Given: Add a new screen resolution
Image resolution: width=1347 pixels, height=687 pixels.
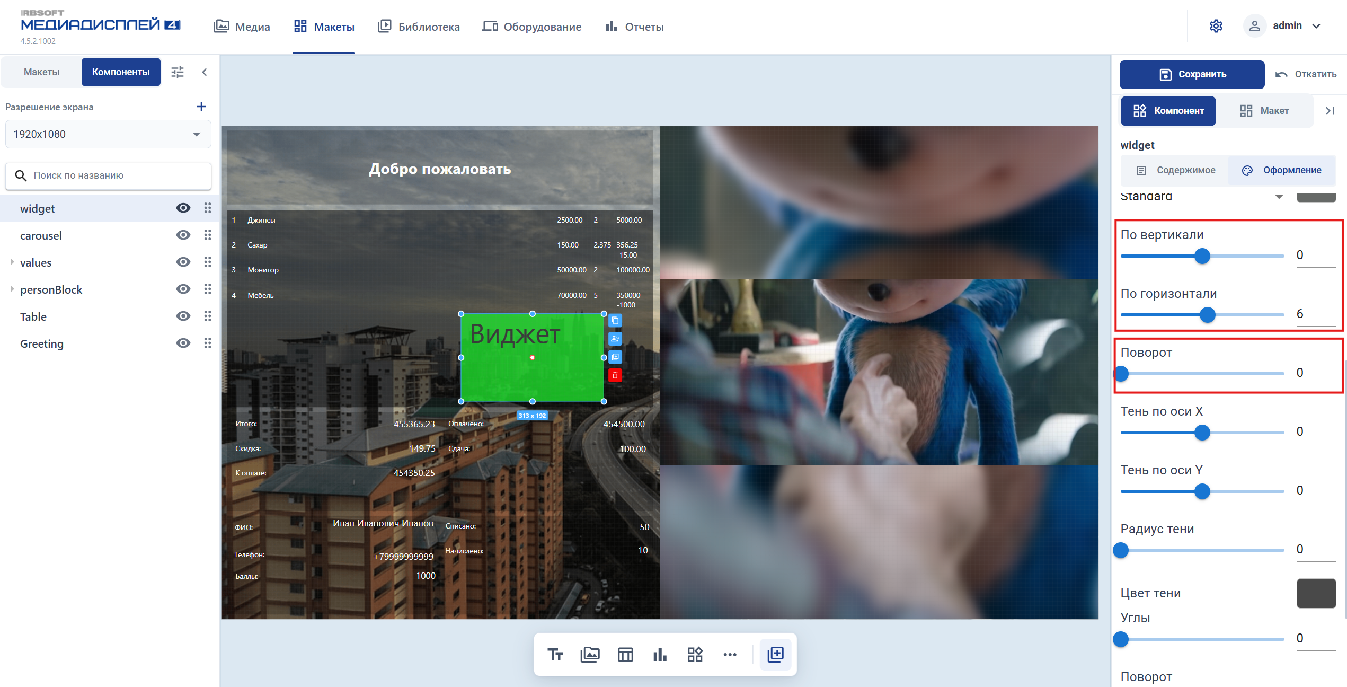Looking at the screenshot, I should [201, 107].
